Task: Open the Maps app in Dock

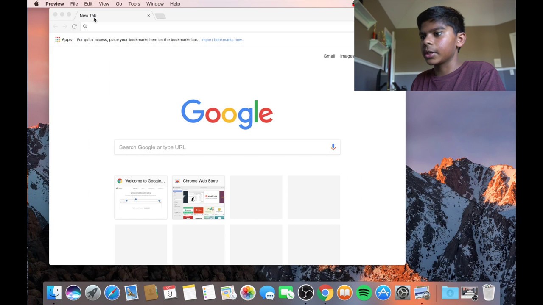Action: point(228,293)
